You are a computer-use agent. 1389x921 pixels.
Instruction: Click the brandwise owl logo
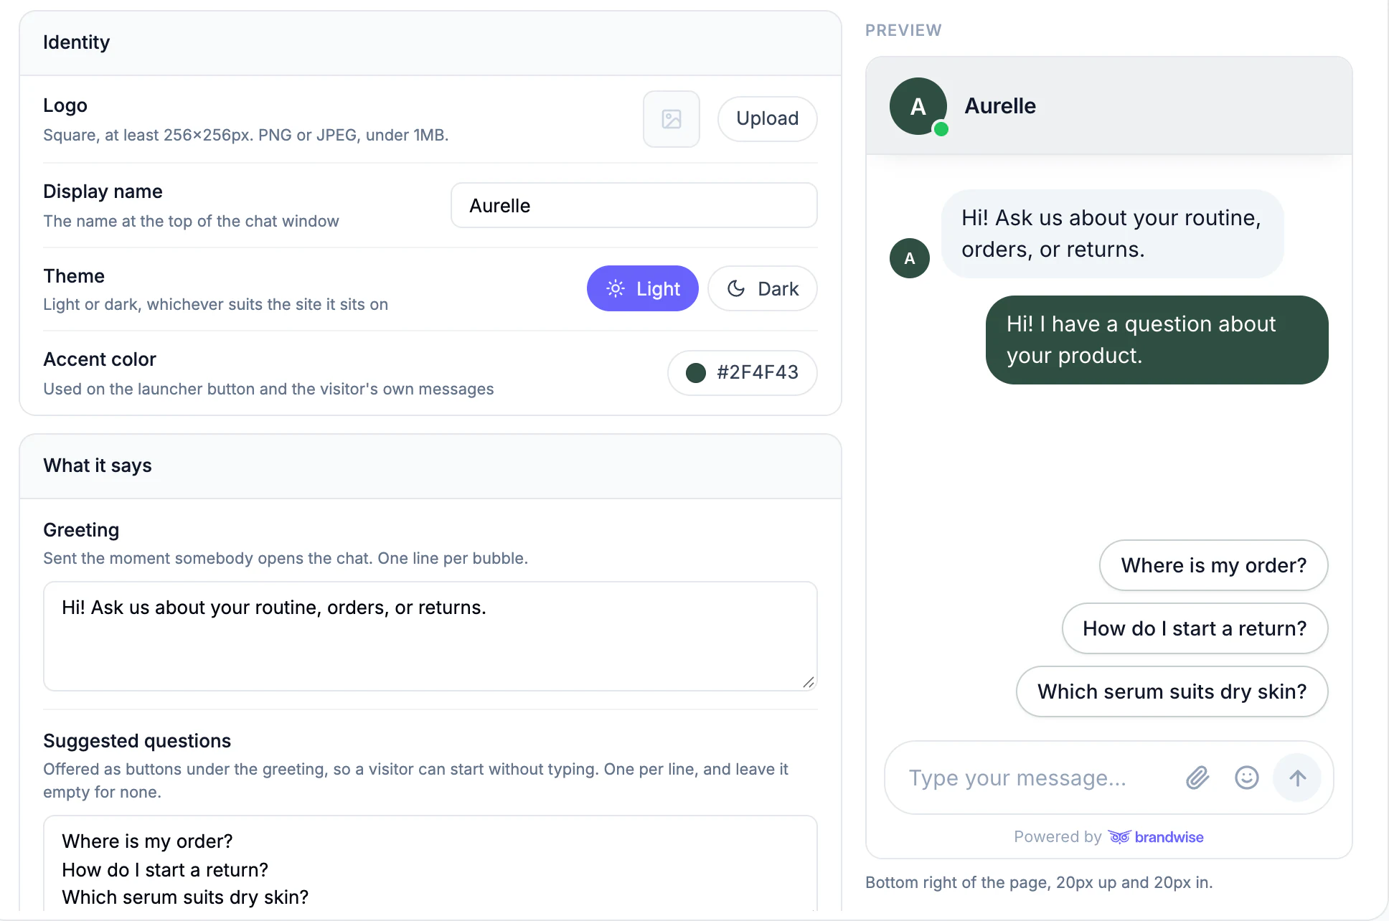[x=1119, y=837]
